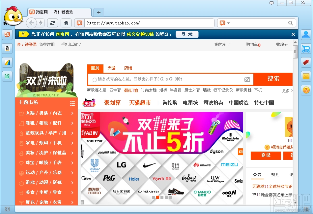The width and height of the screenshot is (313, 214).
Task: Click the 双11来啦 Tmall banner logo
Action: (46, 80)
